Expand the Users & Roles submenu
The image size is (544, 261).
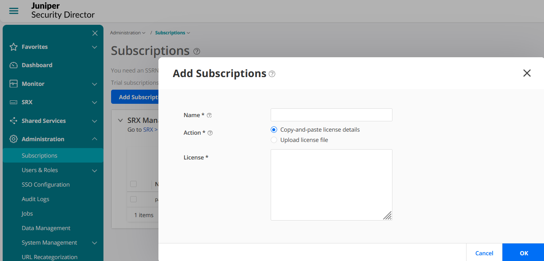pyautogui.click(x=94, y=170)
